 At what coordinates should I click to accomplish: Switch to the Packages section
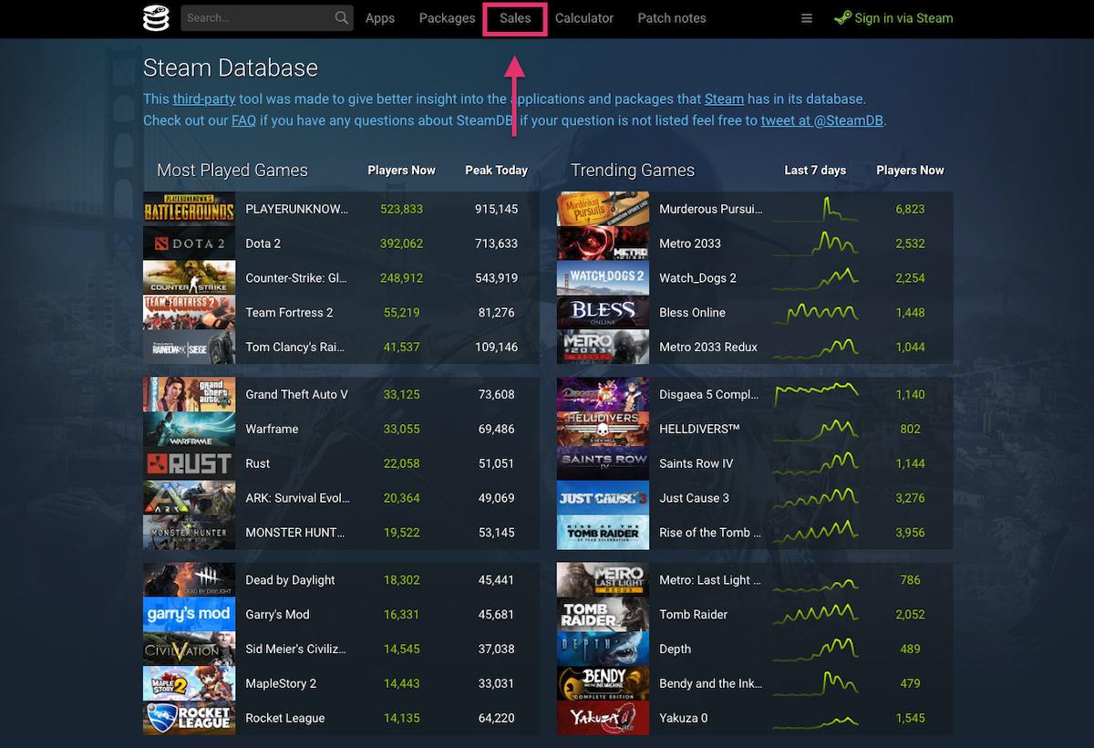pos(447,18)
